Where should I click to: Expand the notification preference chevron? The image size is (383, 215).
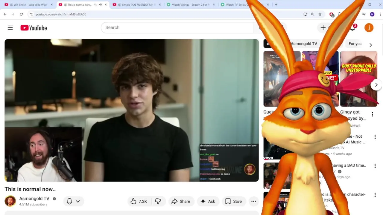point(78,201)
